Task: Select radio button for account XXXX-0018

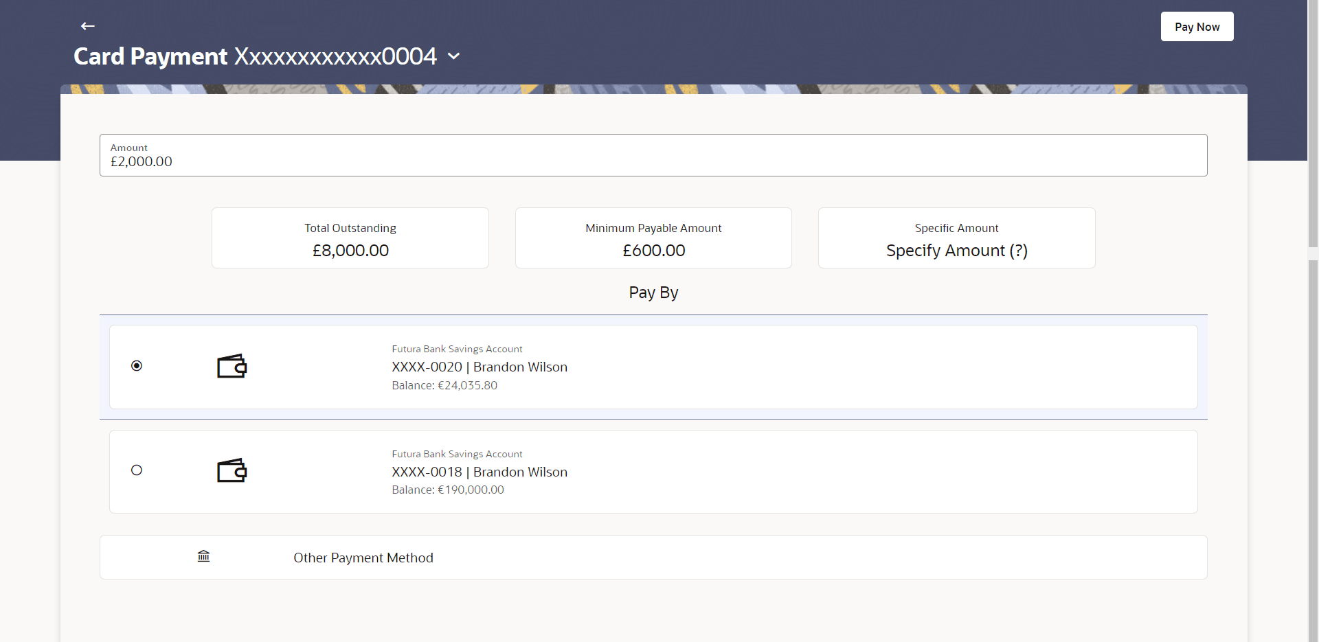Action: click(137, 470)
